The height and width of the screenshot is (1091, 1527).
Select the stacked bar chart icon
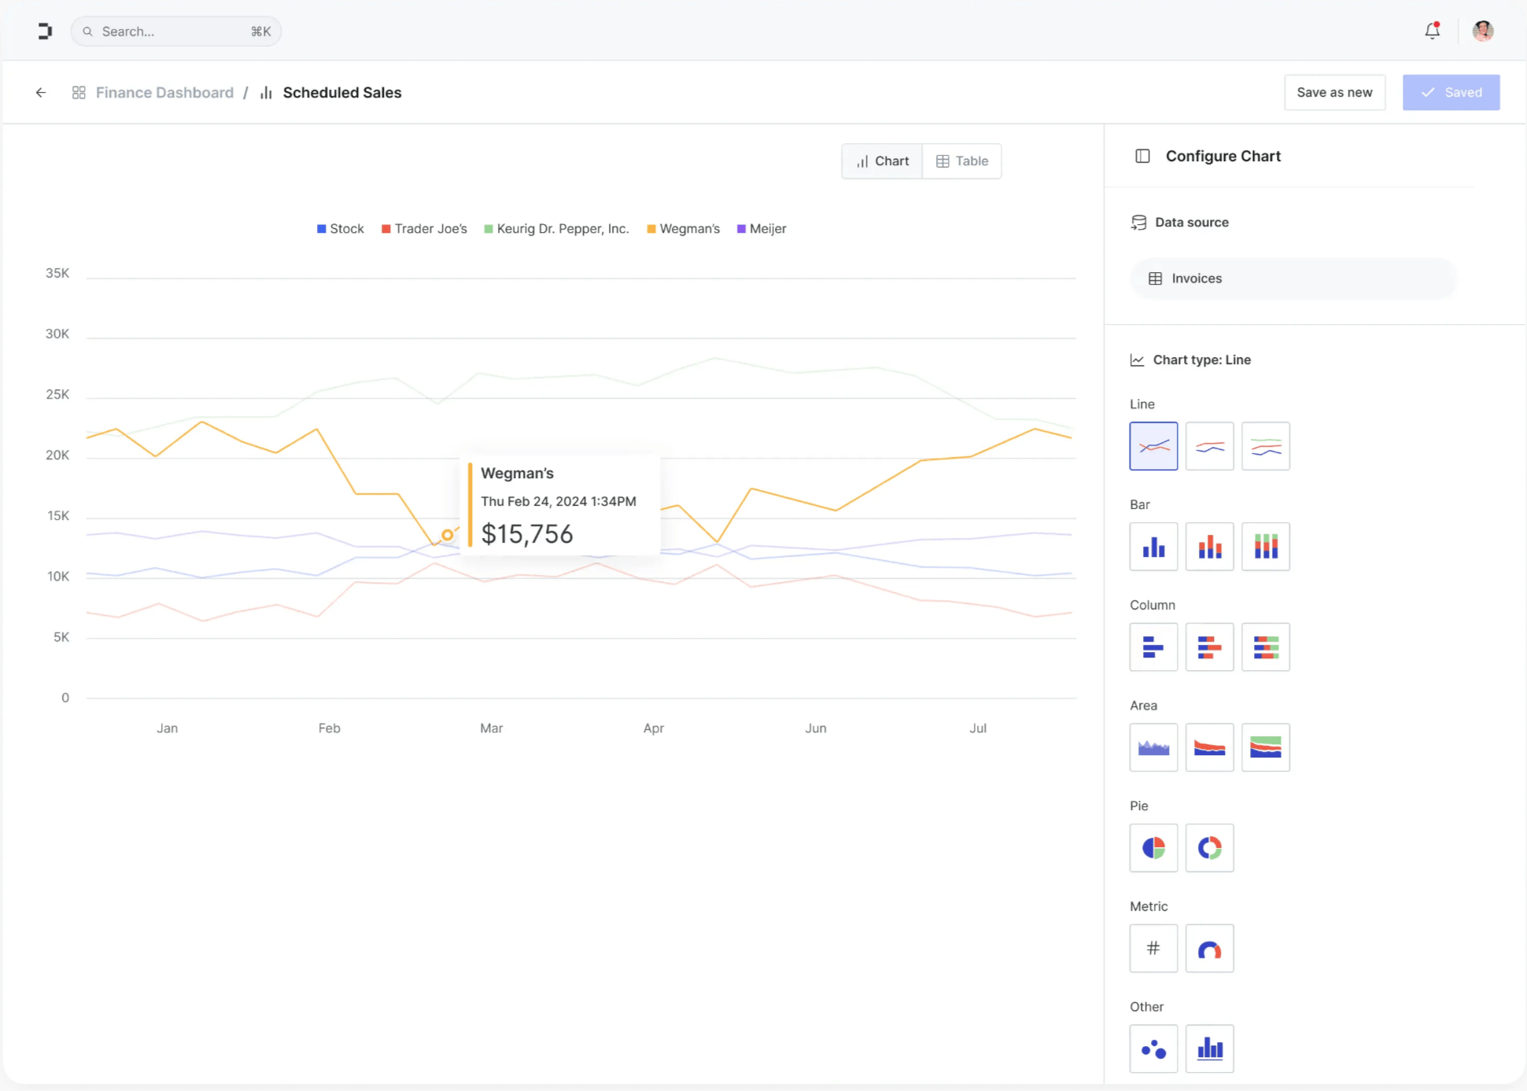pos(1265,547)
